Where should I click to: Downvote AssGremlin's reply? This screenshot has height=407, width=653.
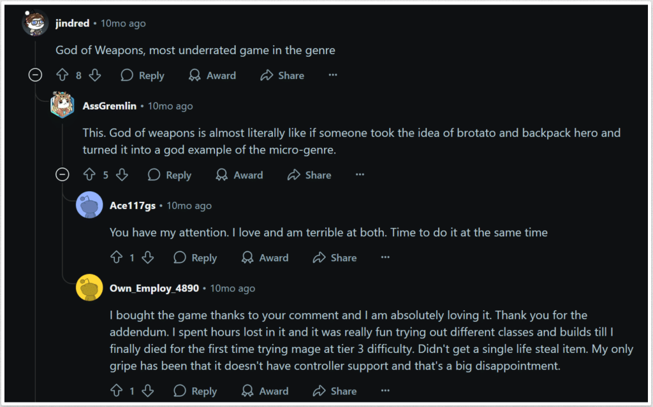tap(122, 175)
